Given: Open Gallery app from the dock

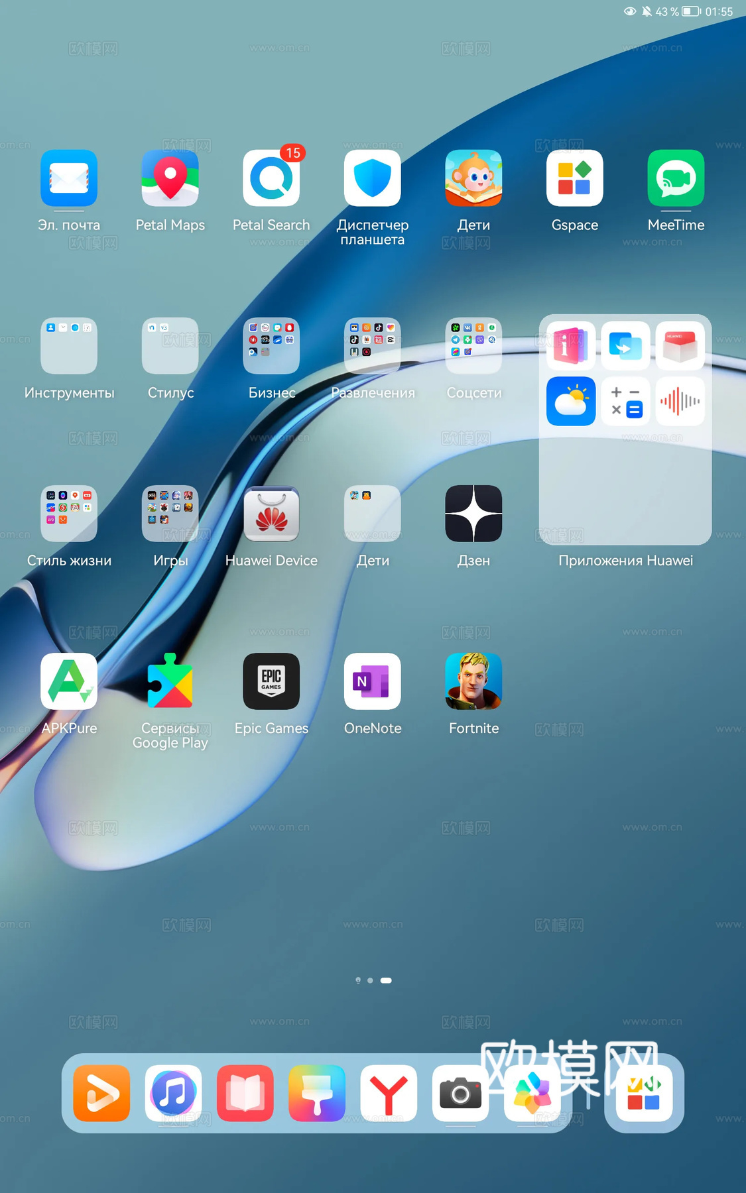Looking at the screenshot, I should click(532, 1094).
